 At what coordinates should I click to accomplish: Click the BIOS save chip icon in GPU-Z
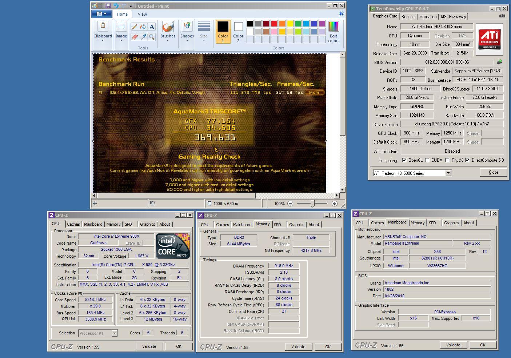click(499, 62)
